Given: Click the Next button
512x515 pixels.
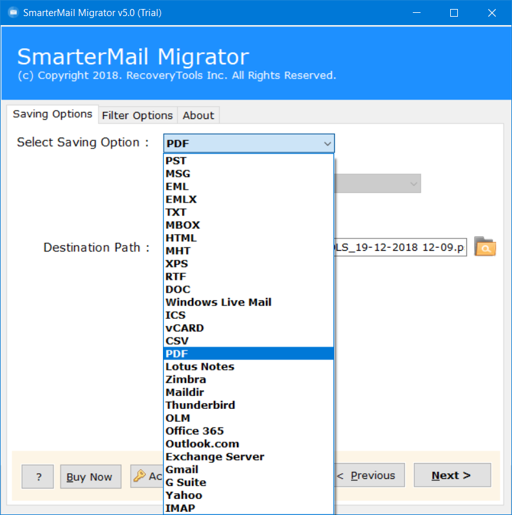Looking at the screenshot, I should tap(452, 475).
